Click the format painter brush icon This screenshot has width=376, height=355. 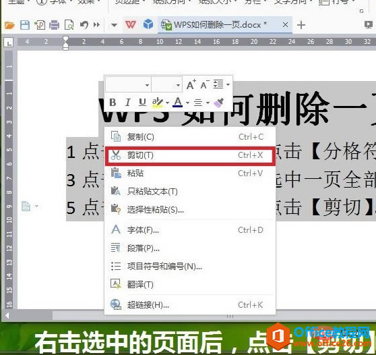coord(219,103)
